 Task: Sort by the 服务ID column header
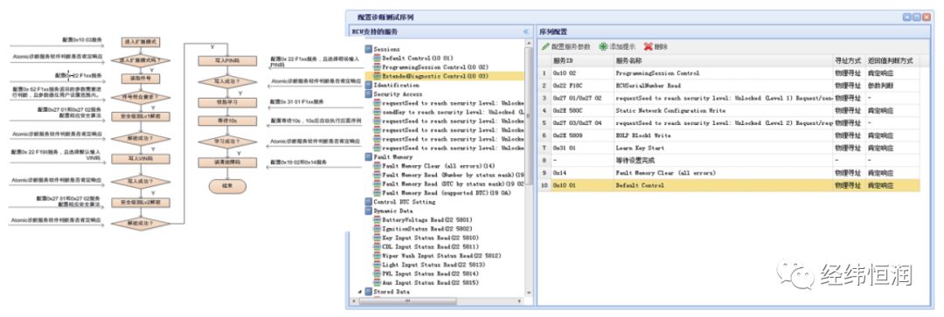coord(581,61)
